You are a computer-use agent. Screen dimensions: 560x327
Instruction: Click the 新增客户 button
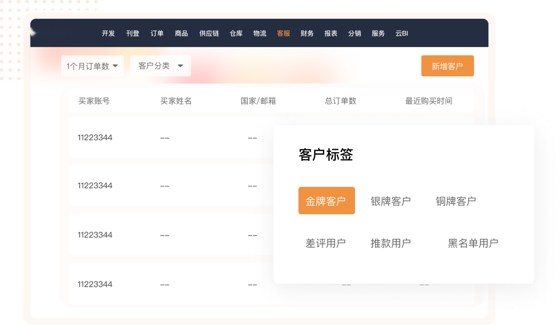(447, 66)
